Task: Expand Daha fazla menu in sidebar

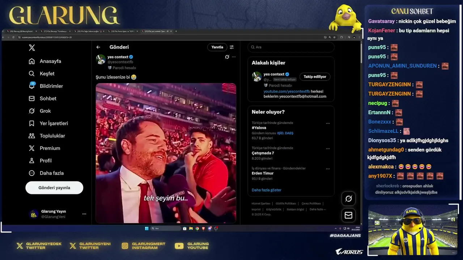Action: coord(46,173)
